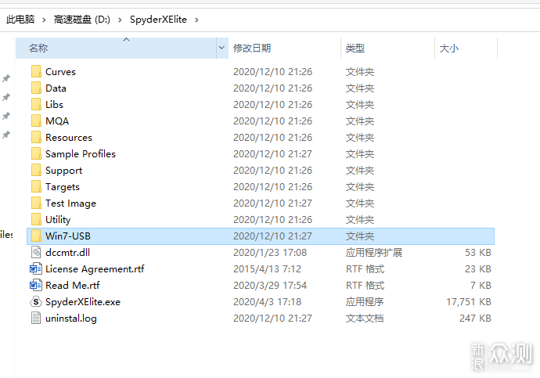540x378 pixels.
Task: Click the SpyderXElite.exe application icon
Action: click(x=36, y=302)
